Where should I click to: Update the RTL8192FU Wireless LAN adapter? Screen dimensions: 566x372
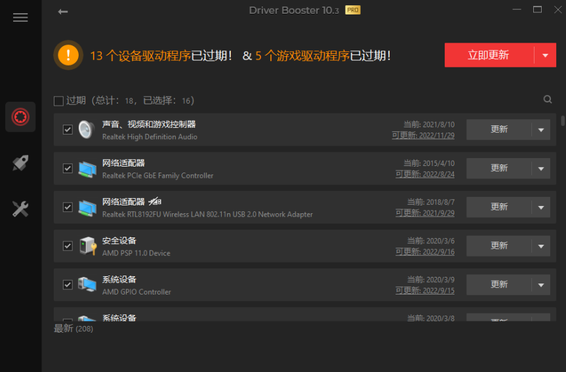[499, 207]
